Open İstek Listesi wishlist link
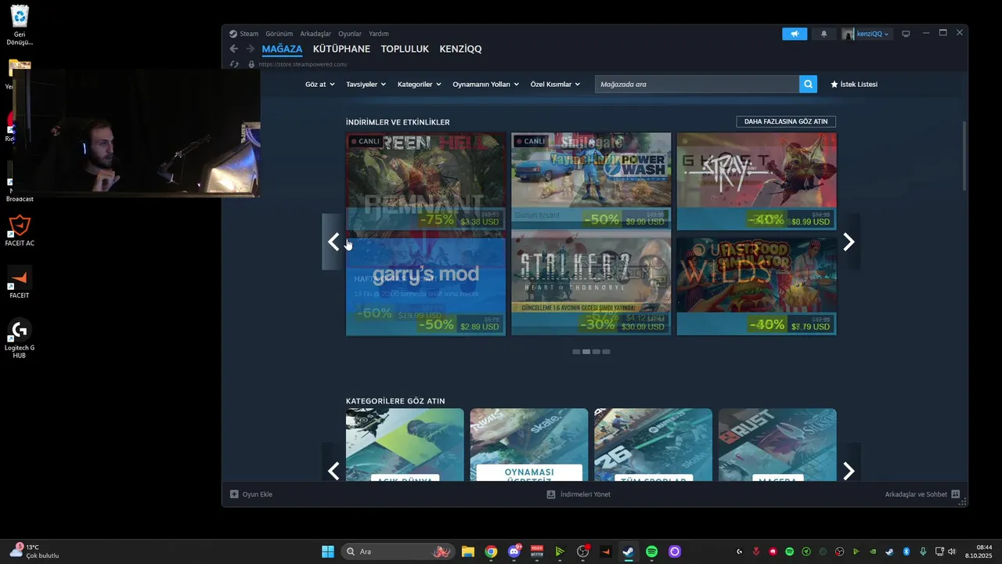1002x564 pixels. 854,84
